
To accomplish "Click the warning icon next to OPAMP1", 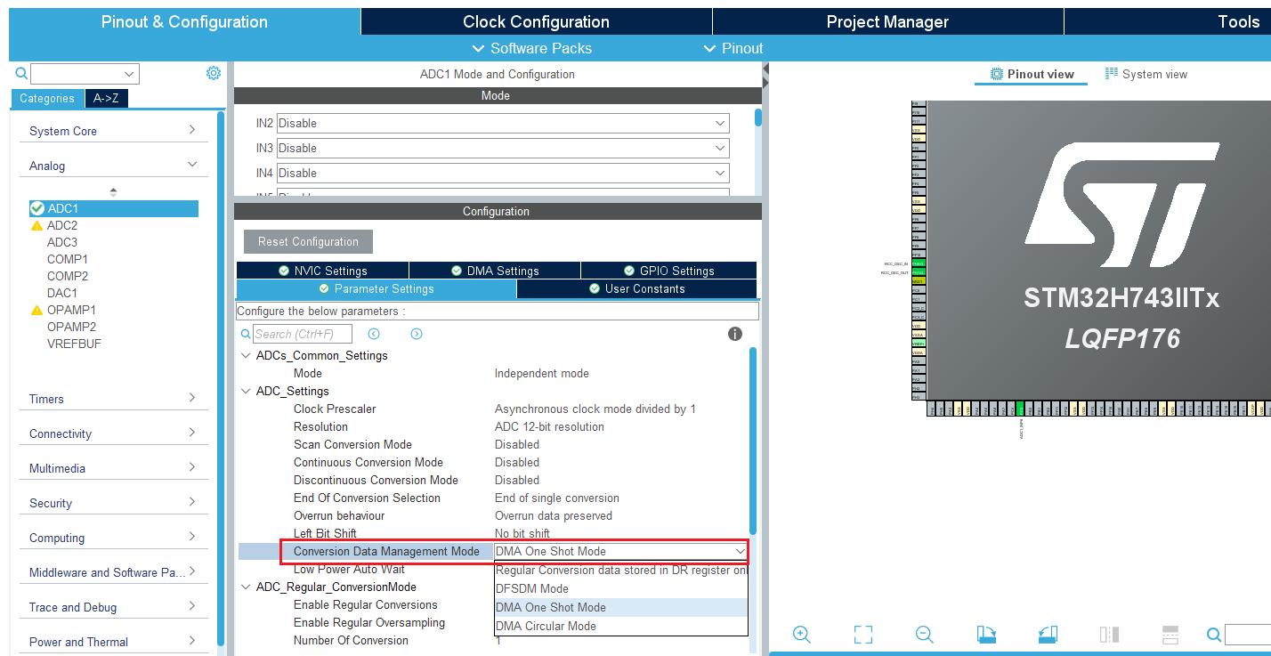I will pyautogui.click(x=36, y=311).
